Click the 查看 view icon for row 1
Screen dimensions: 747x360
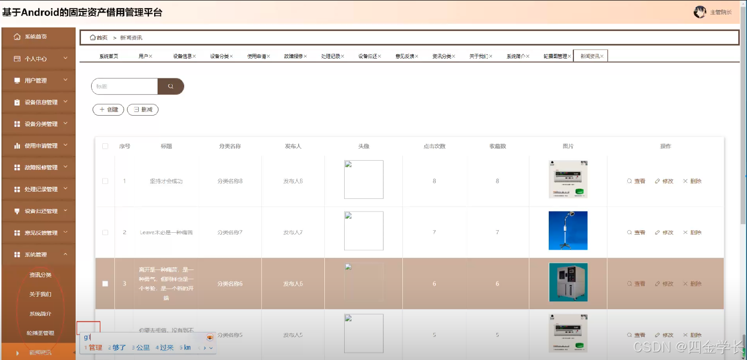[x=636, y=180]
